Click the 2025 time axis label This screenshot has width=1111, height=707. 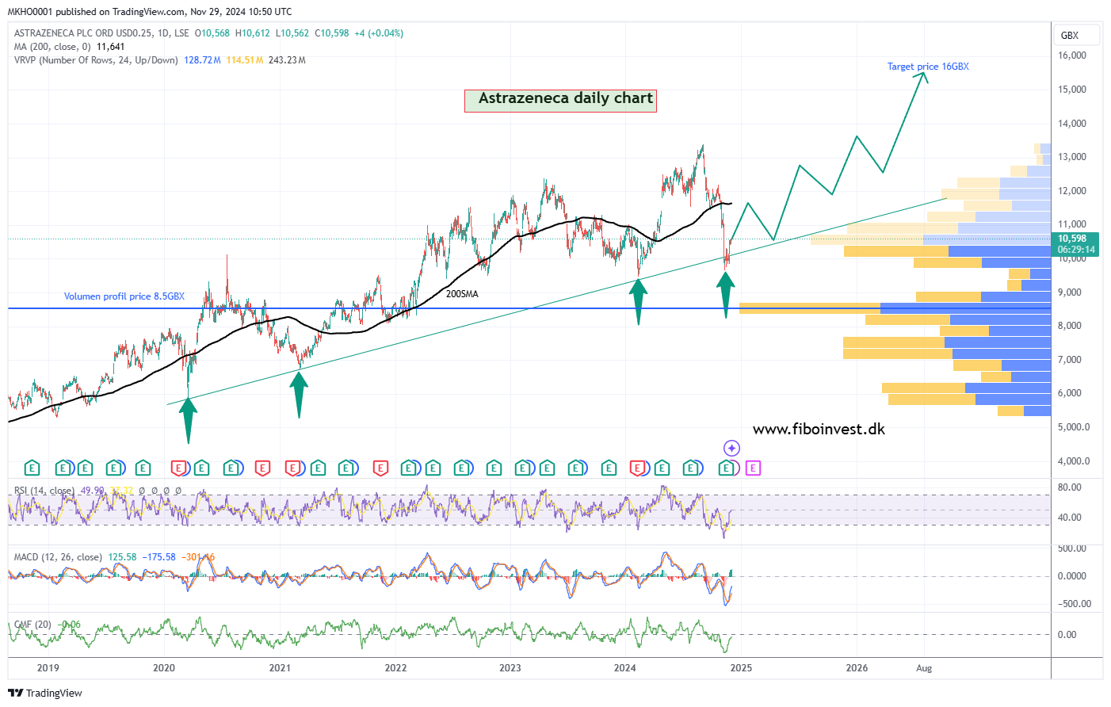(741, 668)
